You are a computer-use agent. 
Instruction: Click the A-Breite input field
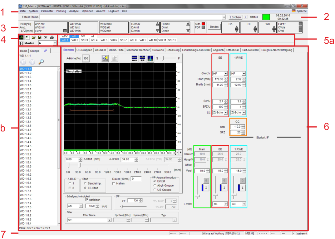click(128, 159)
